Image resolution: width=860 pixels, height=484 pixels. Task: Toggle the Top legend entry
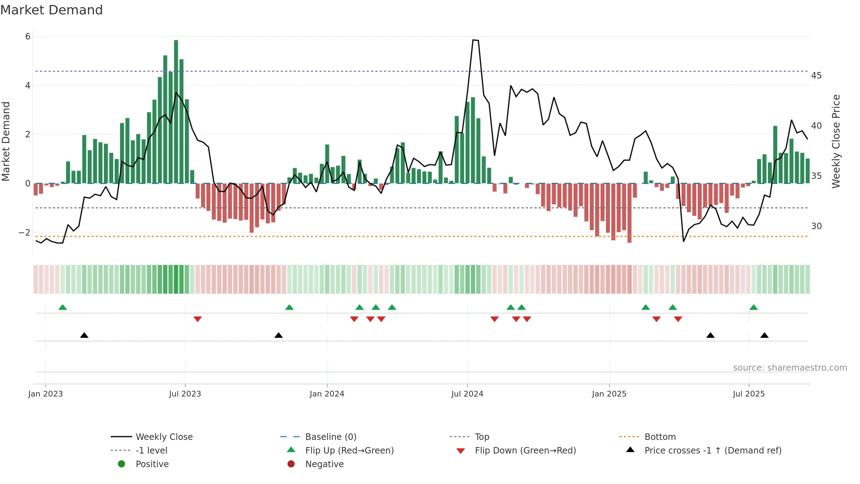(469, 437)
